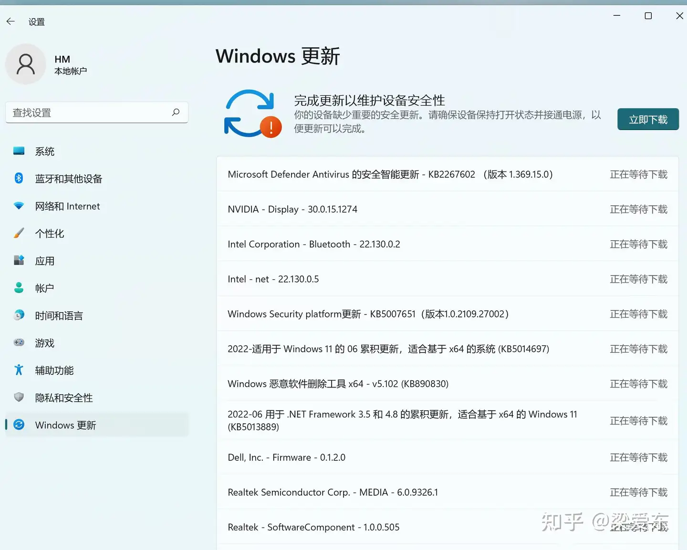This screenshot has height=550, width=687.
Task: Go to 隐私和安全性 settings
Action: tap(97, 398)
